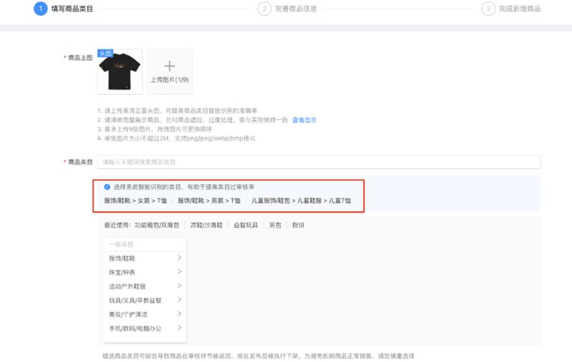Click the step 3 circle icon
Viewport: 572px width, 362px height.
[x=488, y=9]
